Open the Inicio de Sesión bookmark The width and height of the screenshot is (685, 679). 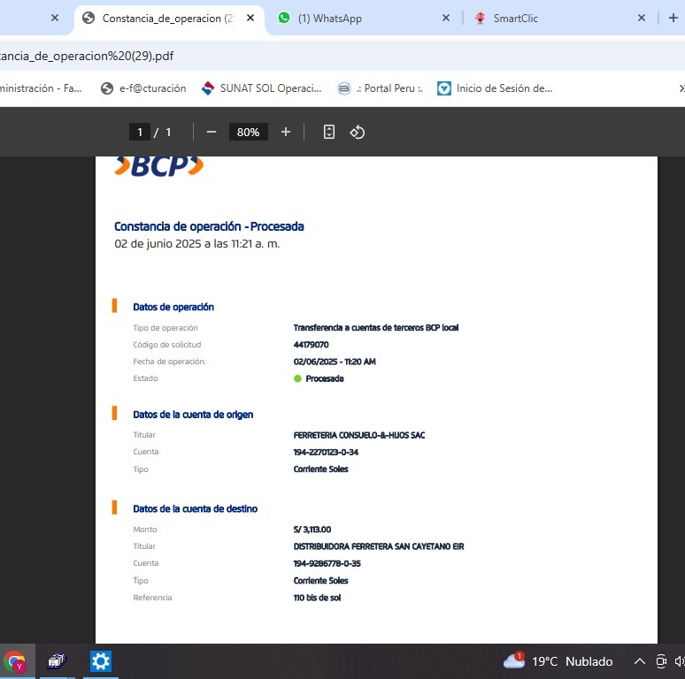click(495, 88)
